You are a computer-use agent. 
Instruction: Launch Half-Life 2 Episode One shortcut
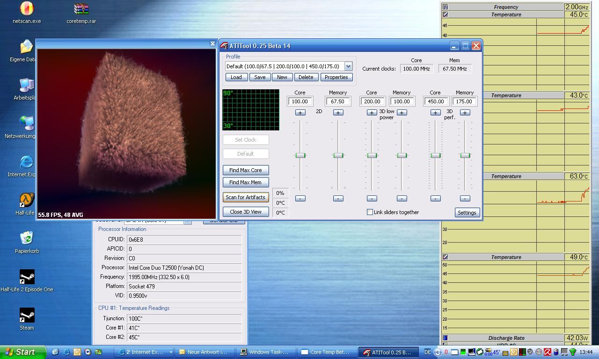pos(27,277)
